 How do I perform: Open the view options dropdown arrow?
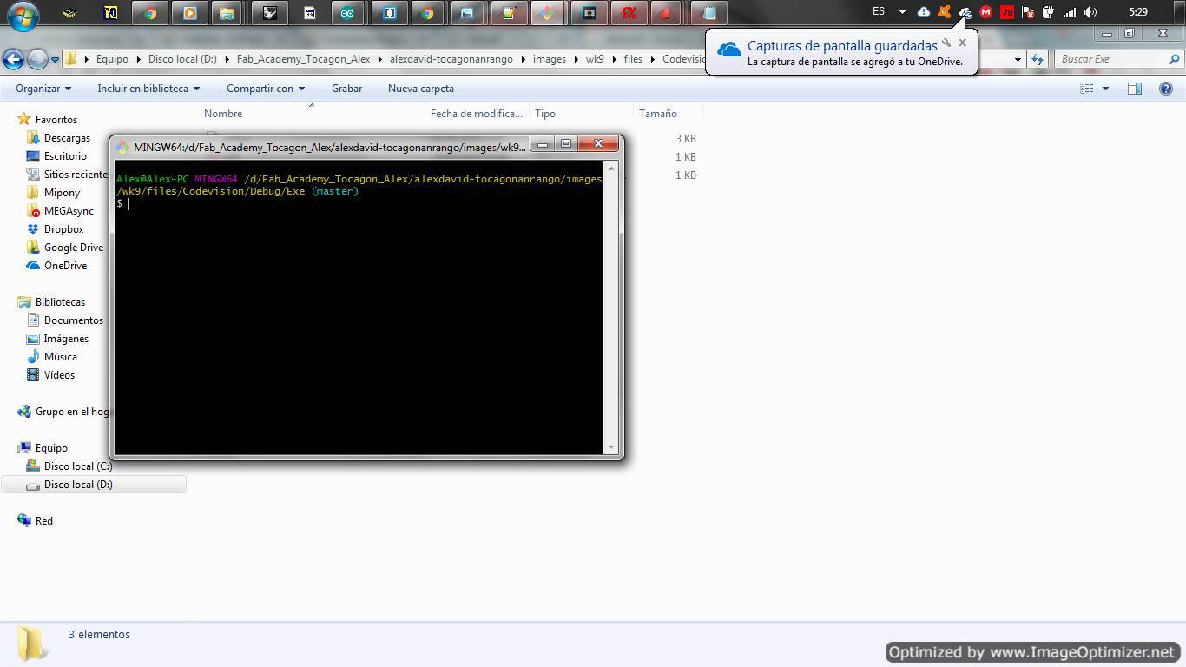click(1105, 89)
